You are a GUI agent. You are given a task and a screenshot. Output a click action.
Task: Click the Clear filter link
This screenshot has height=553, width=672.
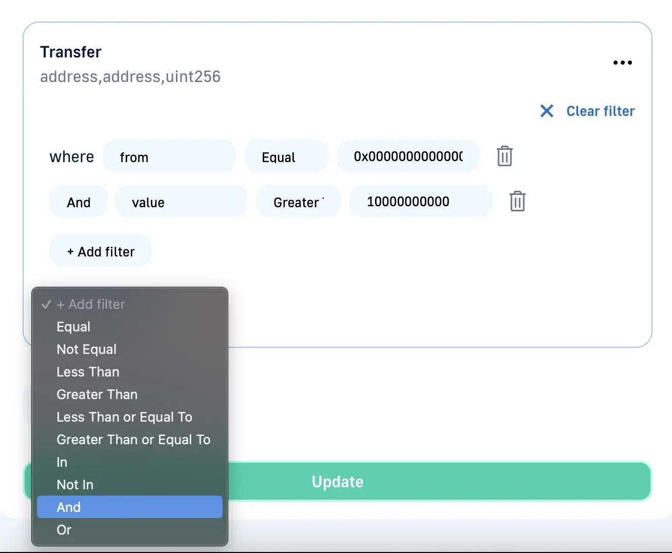coord(600,111)
